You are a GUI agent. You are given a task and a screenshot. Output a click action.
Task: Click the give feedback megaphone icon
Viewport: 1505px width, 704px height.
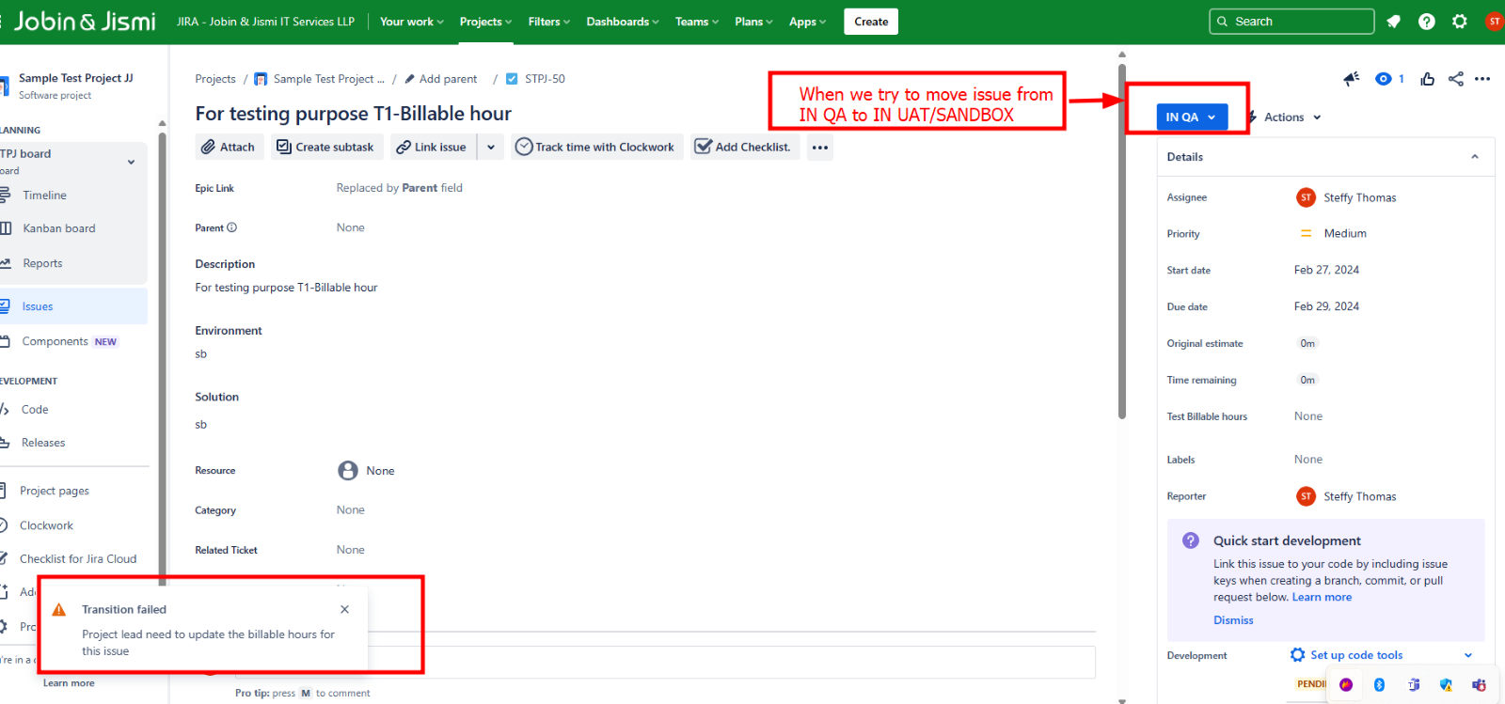[1352, 79]
